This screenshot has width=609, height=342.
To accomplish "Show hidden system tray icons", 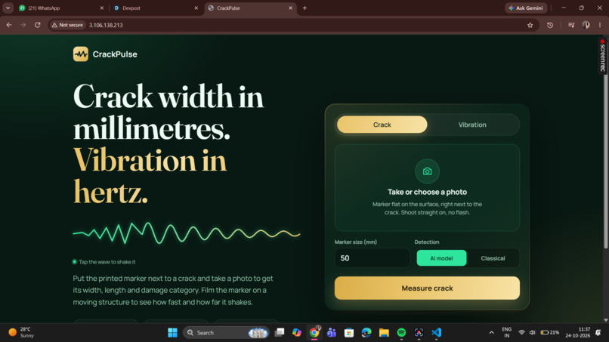I will point(491,333).
